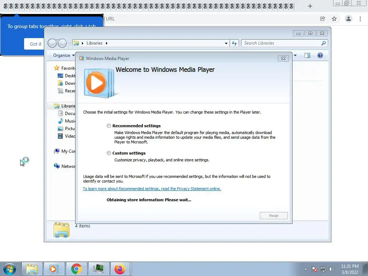Switch to Chrome on the taskbar
Screen dimensions: 368x276
tap(77, 269)
